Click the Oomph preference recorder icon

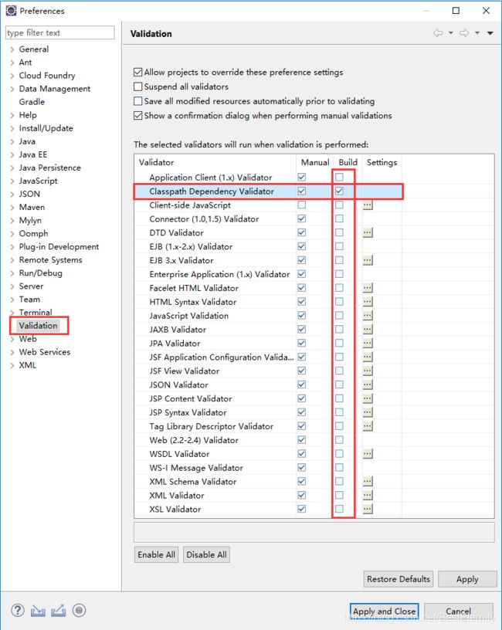point(80,610)
